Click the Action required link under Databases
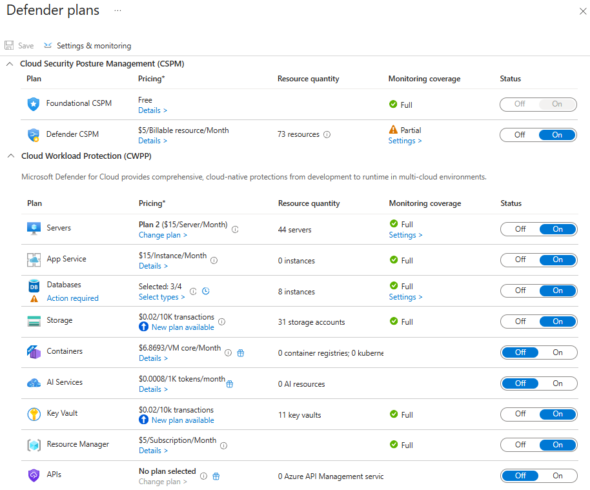Image resolution: width=590 pixels, height=490 pixels. point(72,298)
